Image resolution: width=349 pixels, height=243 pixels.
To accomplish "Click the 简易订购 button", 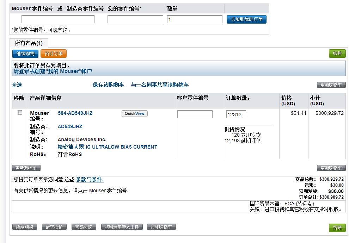I will coord(84,227).
